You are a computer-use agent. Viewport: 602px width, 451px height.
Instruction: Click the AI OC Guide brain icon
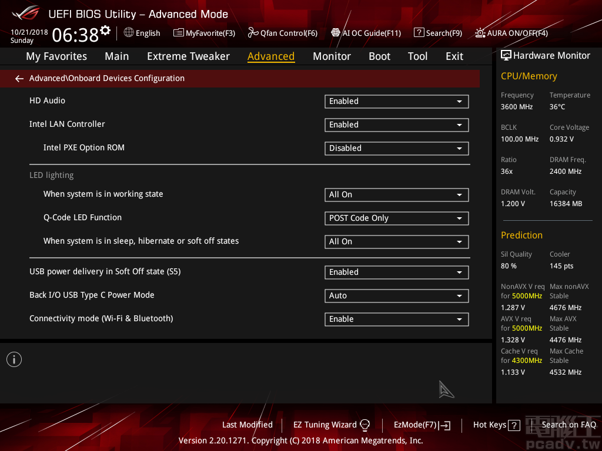[336, 33]
